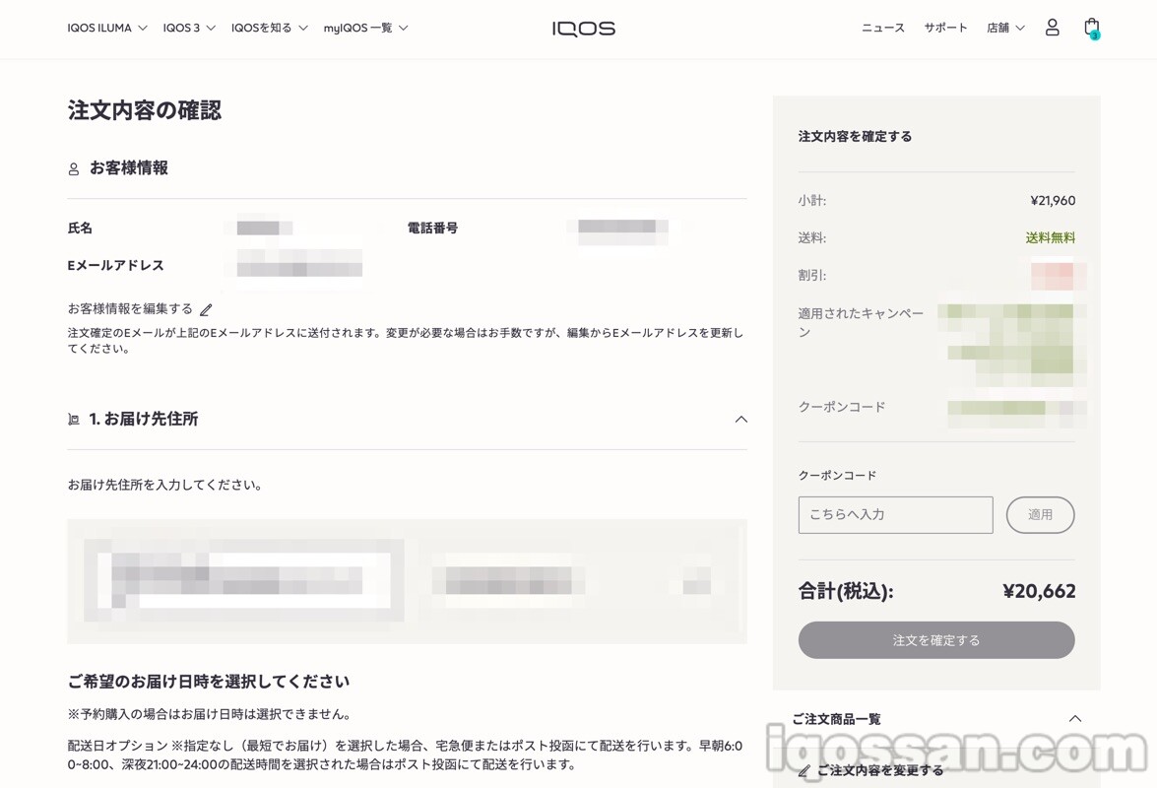
Task: Expand the IQOS ILUMA navigation menu
Action: click(106, 29)
